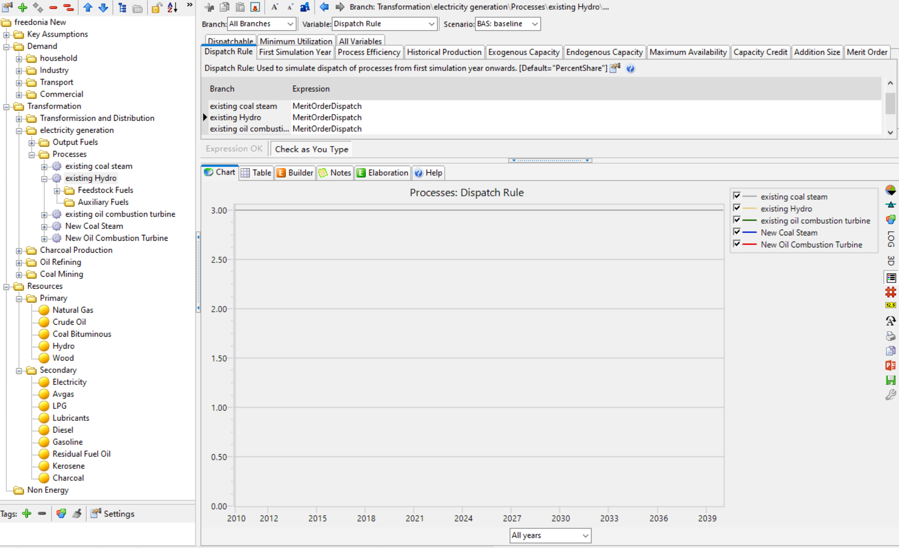Click the blue back arrow icon
The width and height of the screenshot is (899, 548).
point(324,7)
